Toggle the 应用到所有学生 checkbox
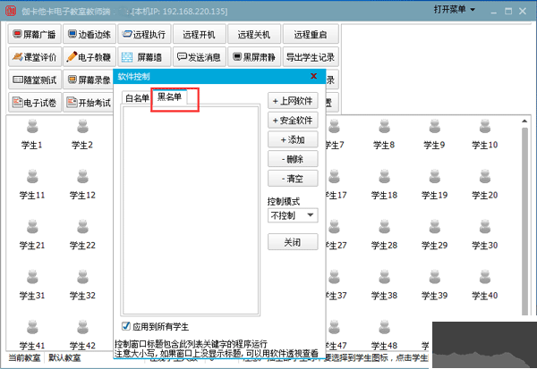Screen dimensions: 537x369 [x=126, y=326]
